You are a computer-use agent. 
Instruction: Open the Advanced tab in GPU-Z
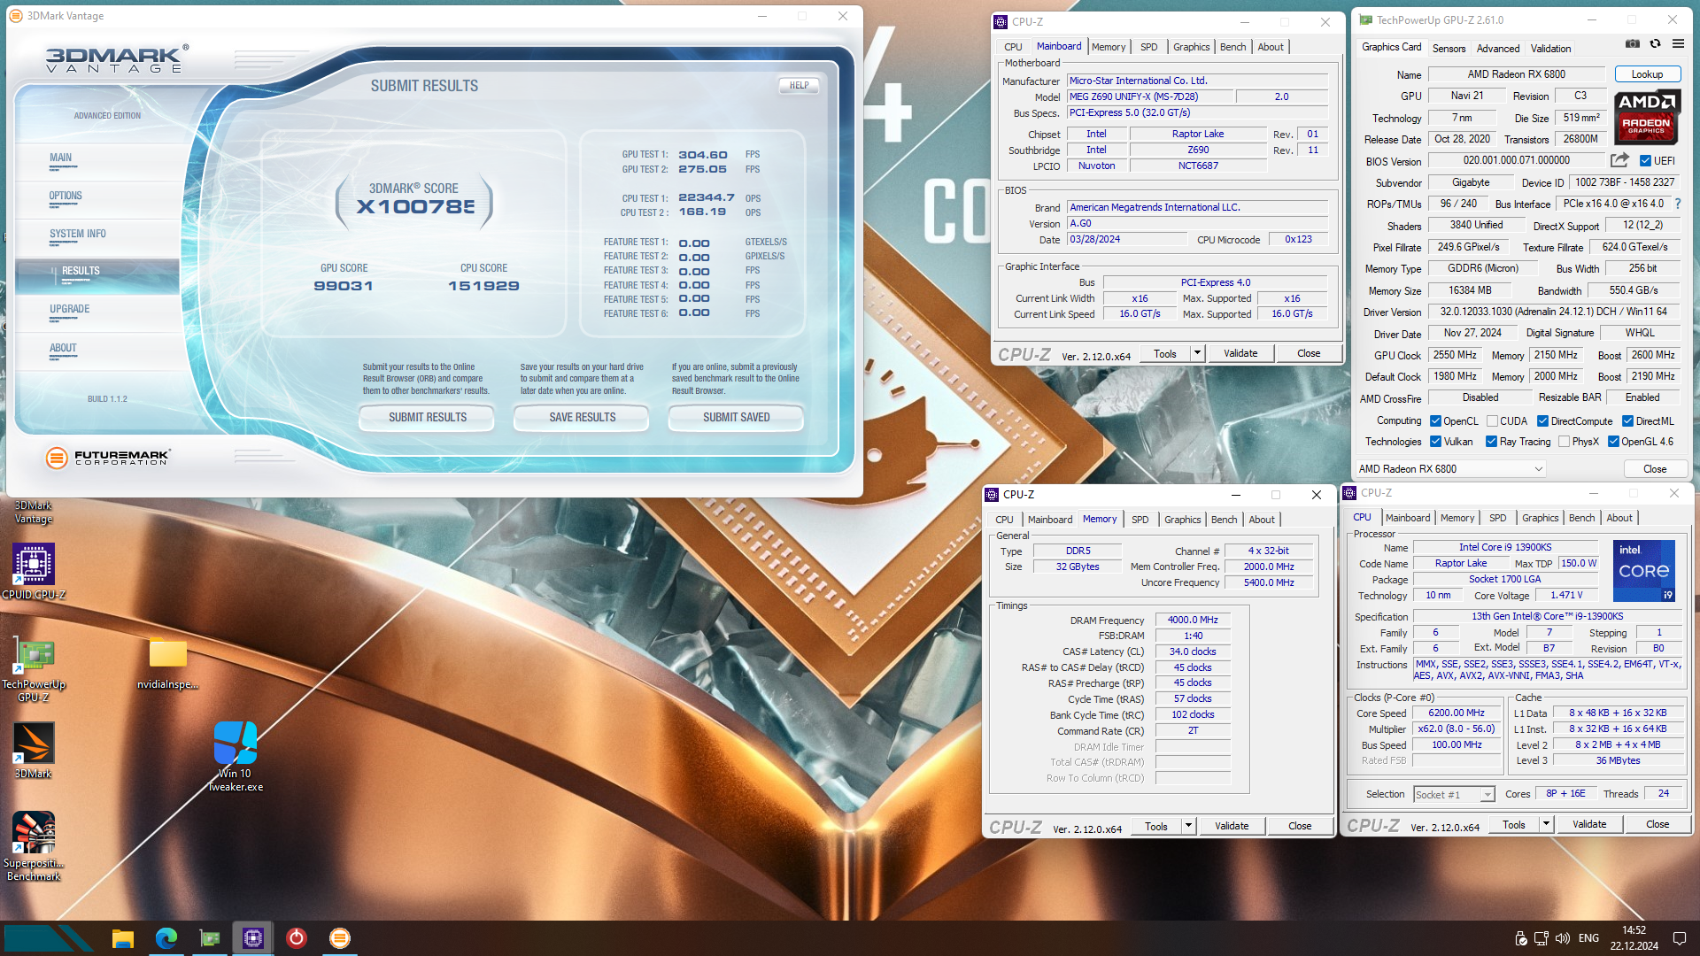[1498, 49]
